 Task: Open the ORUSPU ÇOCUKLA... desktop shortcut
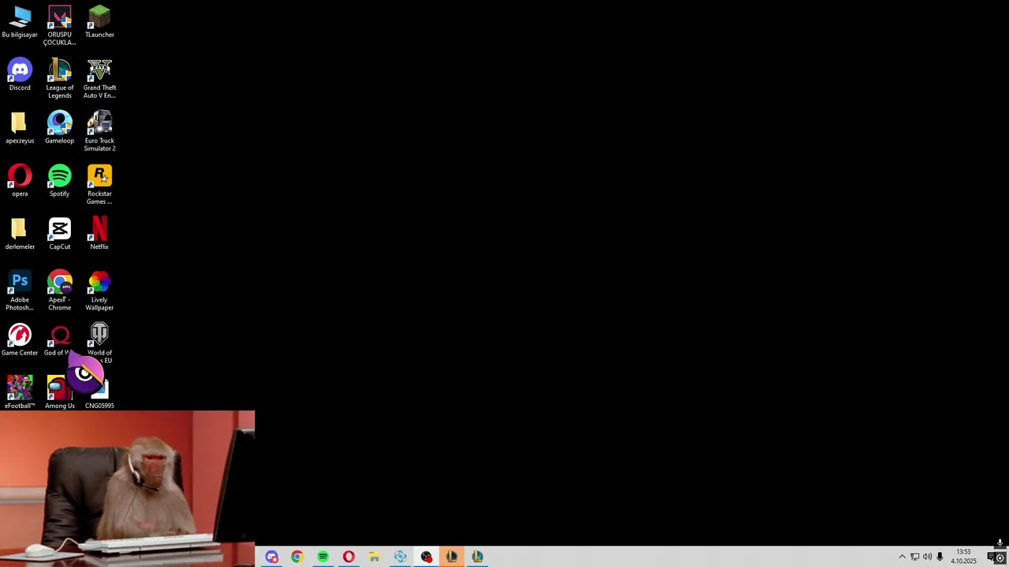click(x=59, y=25)
